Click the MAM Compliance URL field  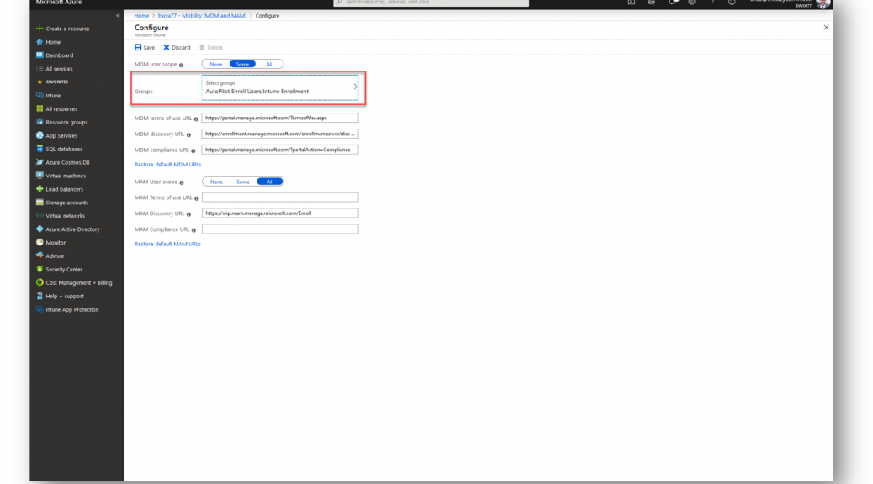pos(280,229)
